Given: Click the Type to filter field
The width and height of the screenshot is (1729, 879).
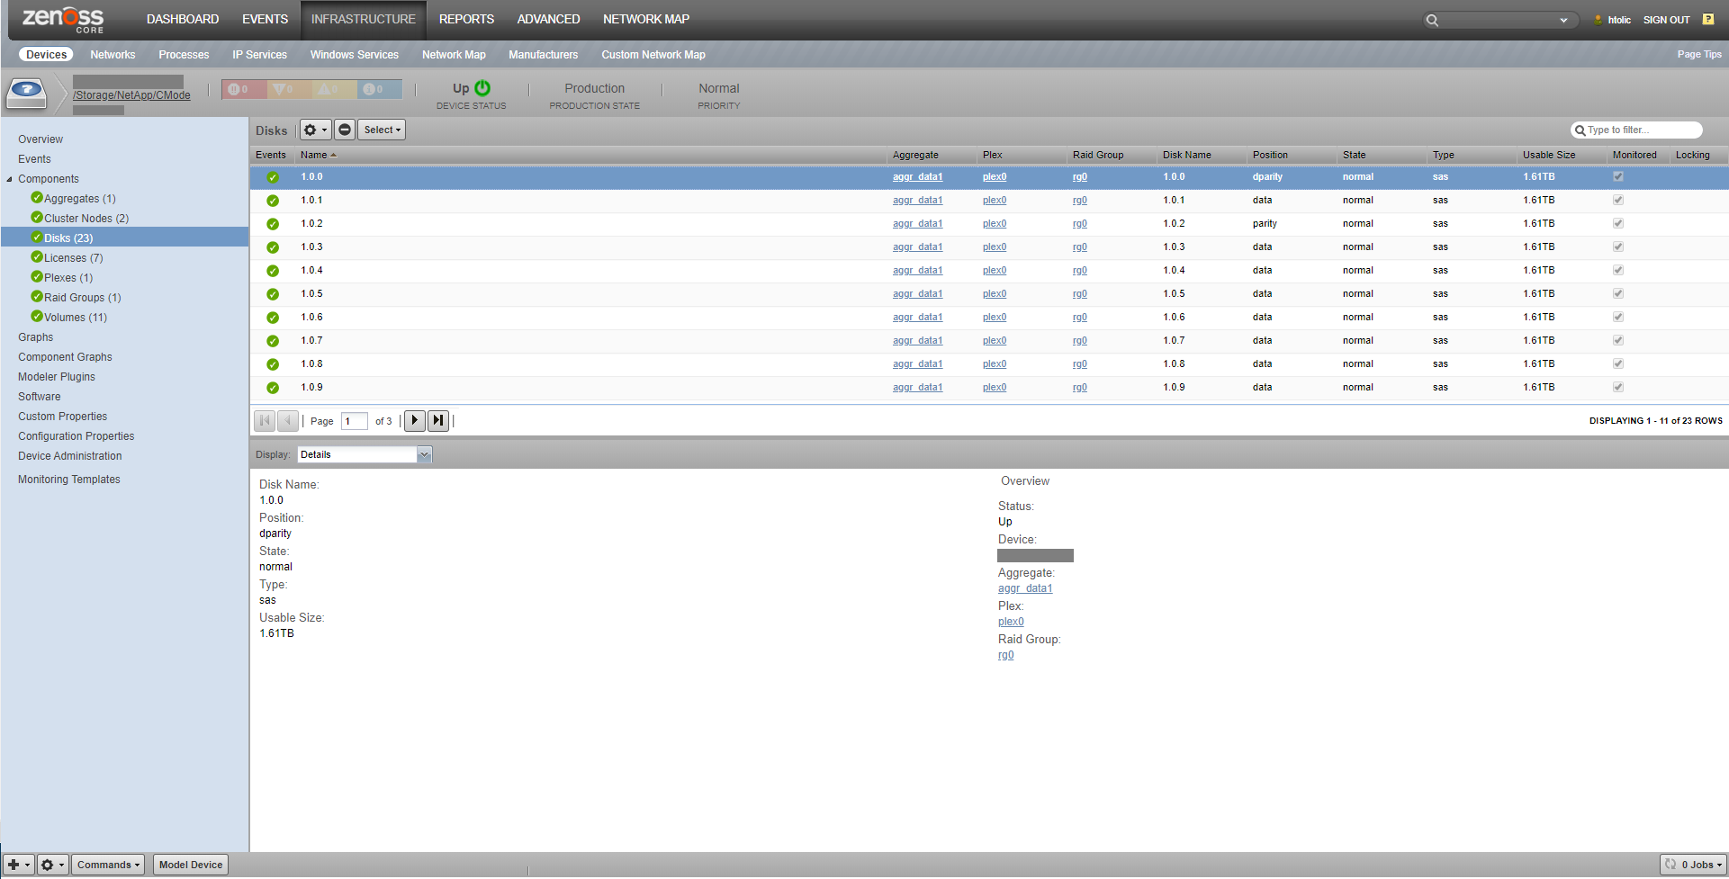Looking at the screenshot, I should [1637, 130].
